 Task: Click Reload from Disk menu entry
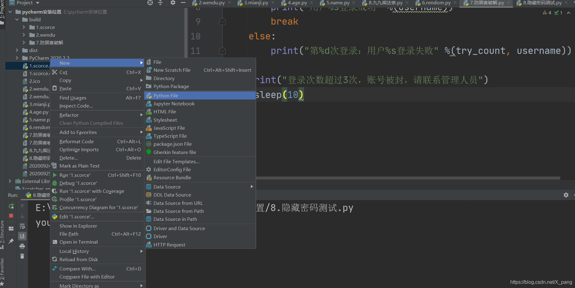pyautogui.click(x=97, y=259)
